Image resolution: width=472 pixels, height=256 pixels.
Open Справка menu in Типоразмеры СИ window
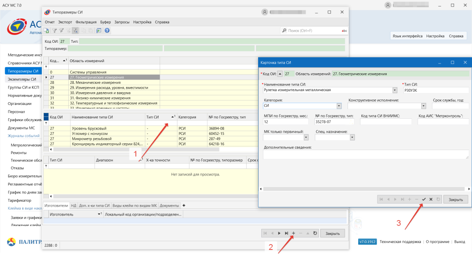click(162, 22)
